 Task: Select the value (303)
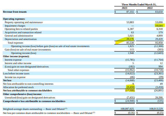tap(160, 50)
